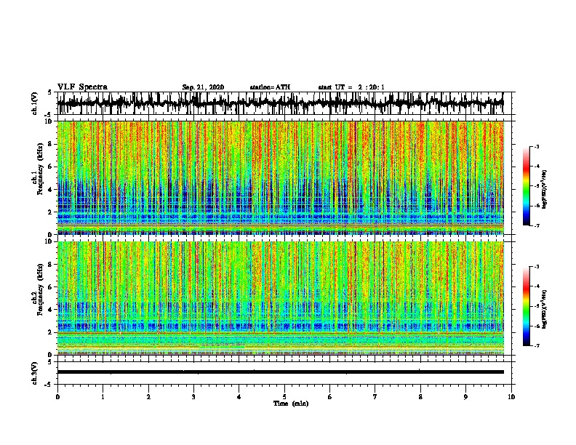
Task: Click the "-5" tick on ch.3(V) axis
Action: 48,385
